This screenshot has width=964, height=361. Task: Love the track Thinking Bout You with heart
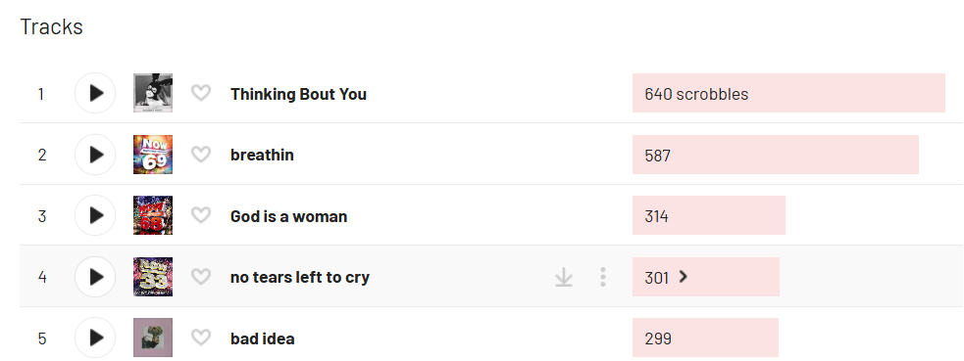pyautogui.click(x=200, y=93)
